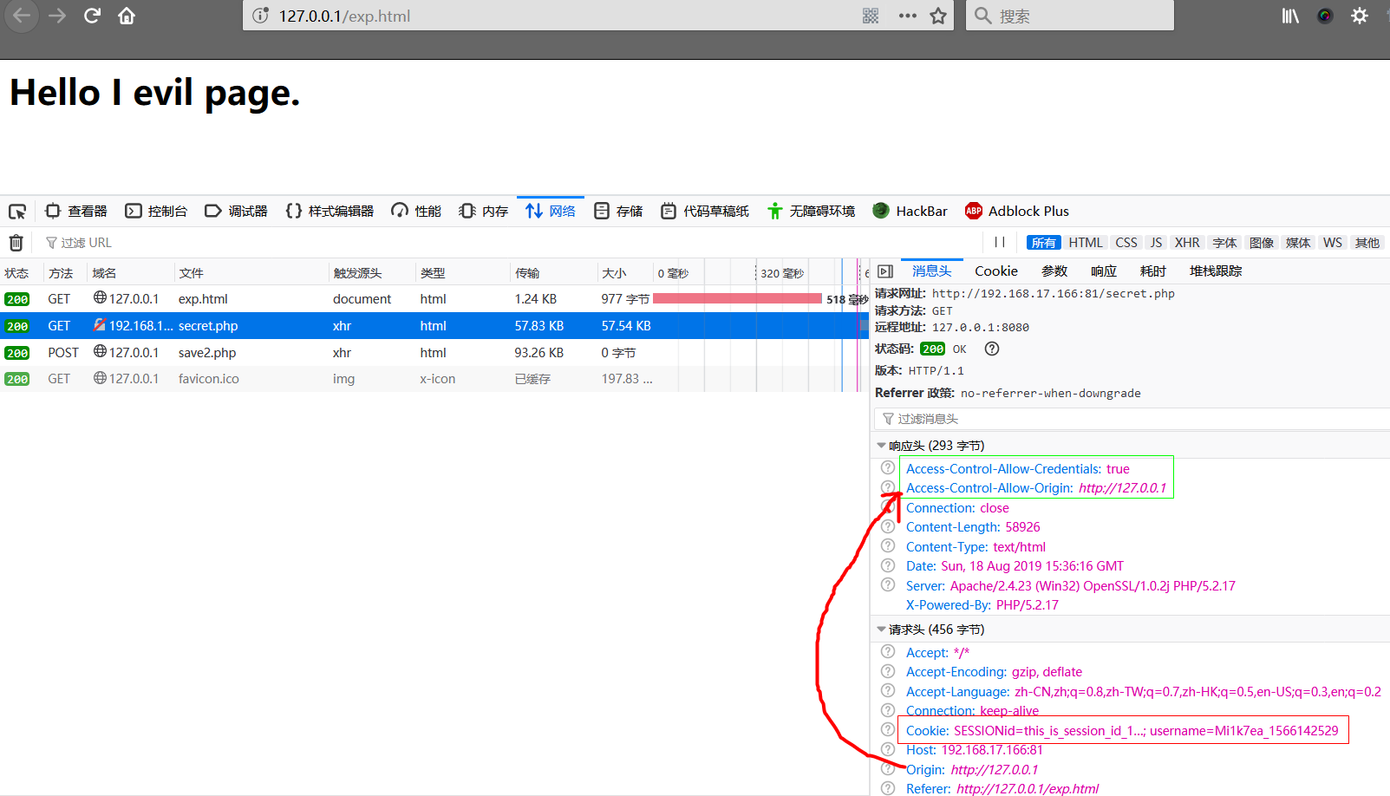Pause network recording button
Viewport: 1390px width, 796px height.
(x=1000, y=243)
